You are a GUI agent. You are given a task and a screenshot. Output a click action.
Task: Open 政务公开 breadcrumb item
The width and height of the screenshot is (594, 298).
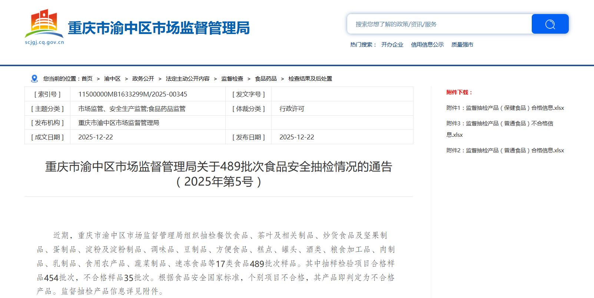143,78
